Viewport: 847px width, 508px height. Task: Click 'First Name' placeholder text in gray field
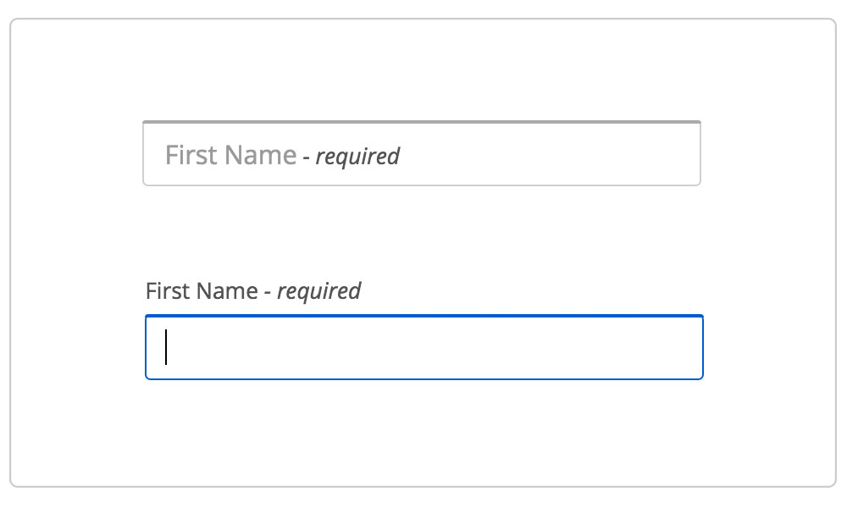pos(230,156)
